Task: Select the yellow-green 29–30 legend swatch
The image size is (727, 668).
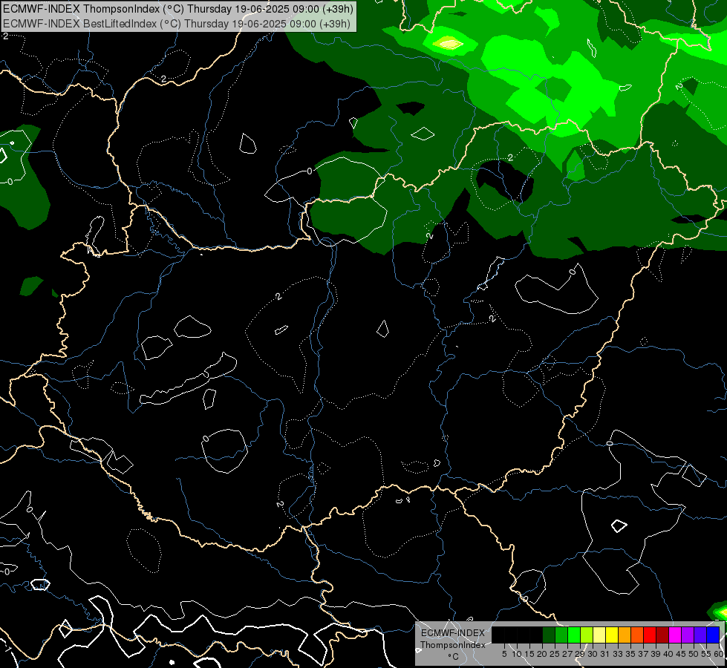Action: point(587,635)
